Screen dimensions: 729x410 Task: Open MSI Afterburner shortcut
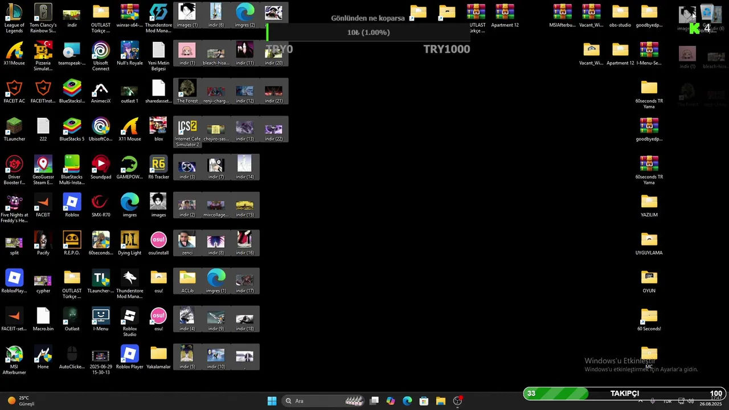[14, 360]
